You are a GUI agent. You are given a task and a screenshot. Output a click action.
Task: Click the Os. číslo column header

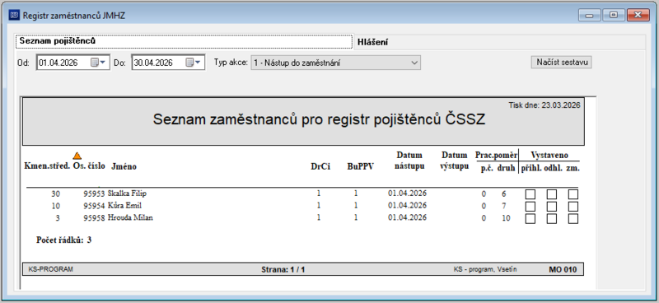pos(89,166)
